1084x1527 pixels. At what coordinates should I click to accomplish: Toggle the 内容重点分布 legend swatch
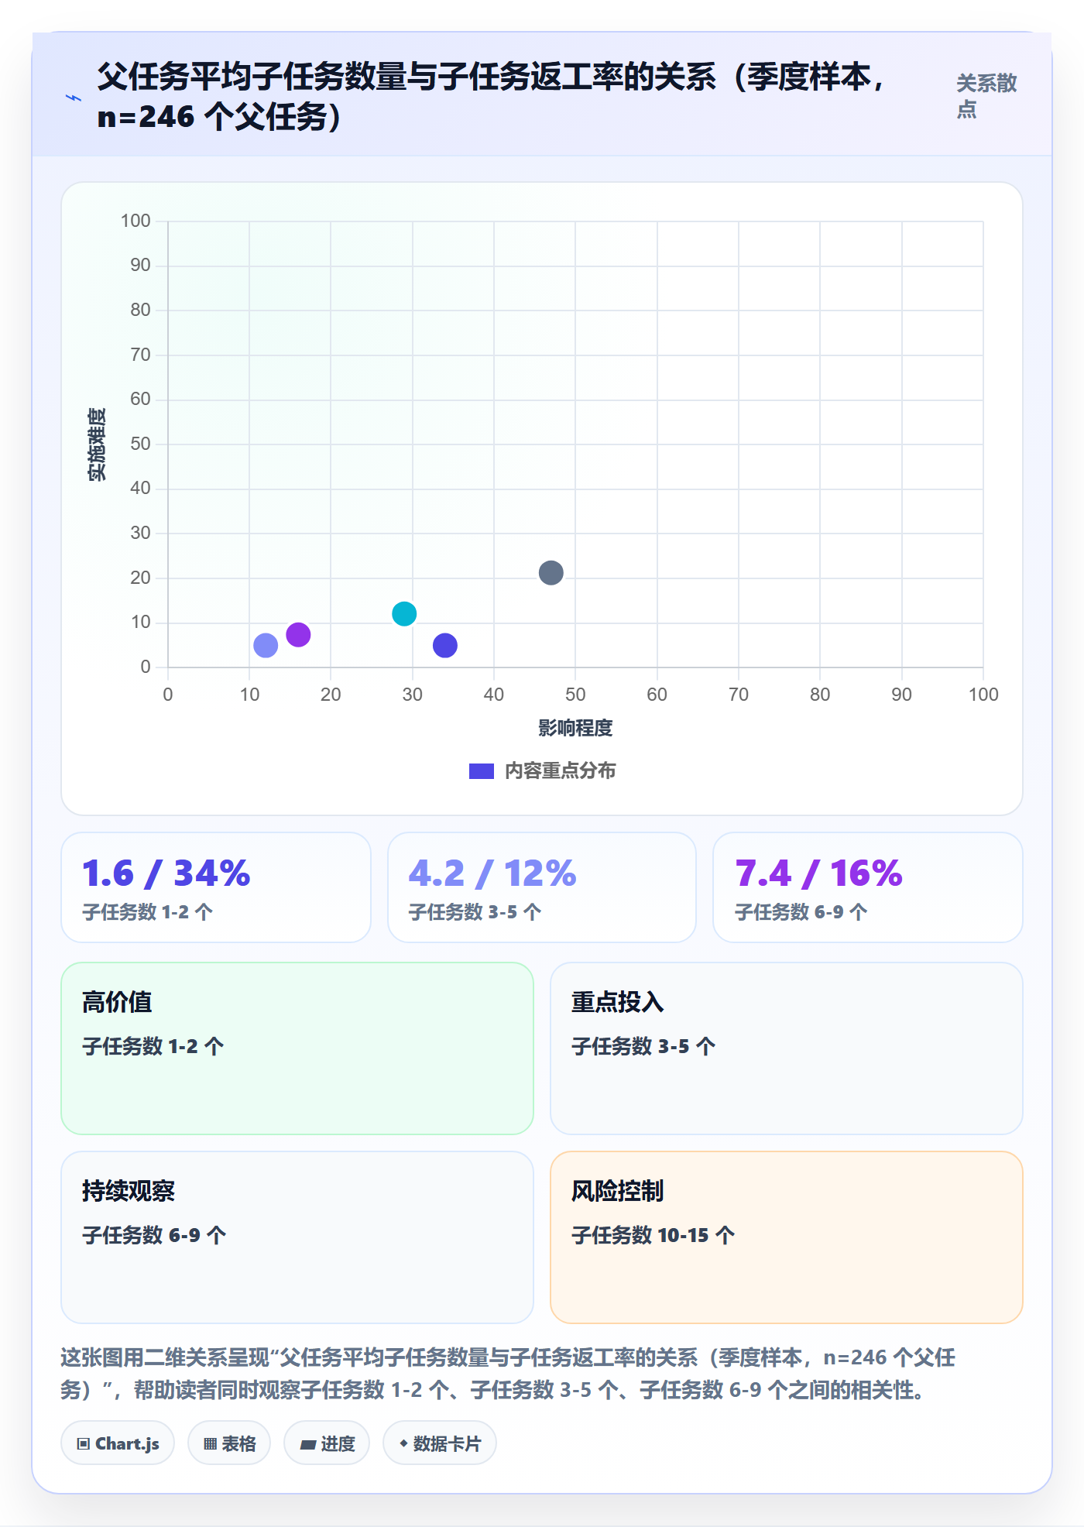[482, 771]
